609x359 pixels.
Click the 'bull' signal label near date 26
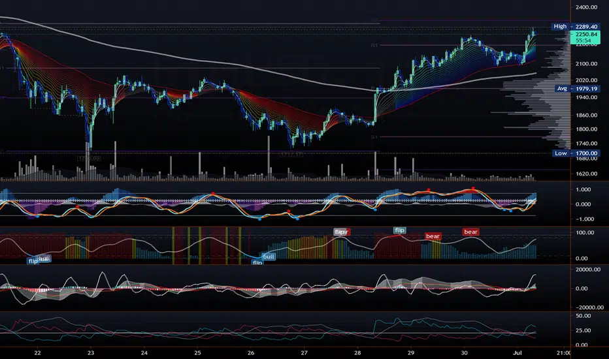(x=269, y=257)
